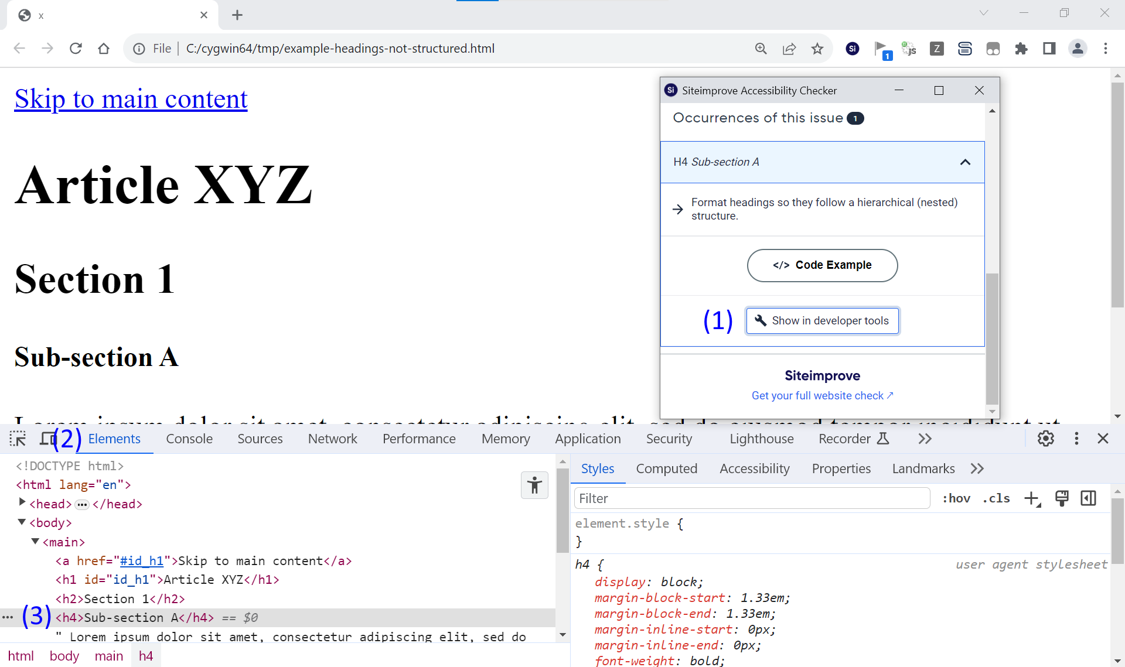Screen dimensions: 1125x667
Task: Activate inspect element picker tool
Action: tap(18, 439)
